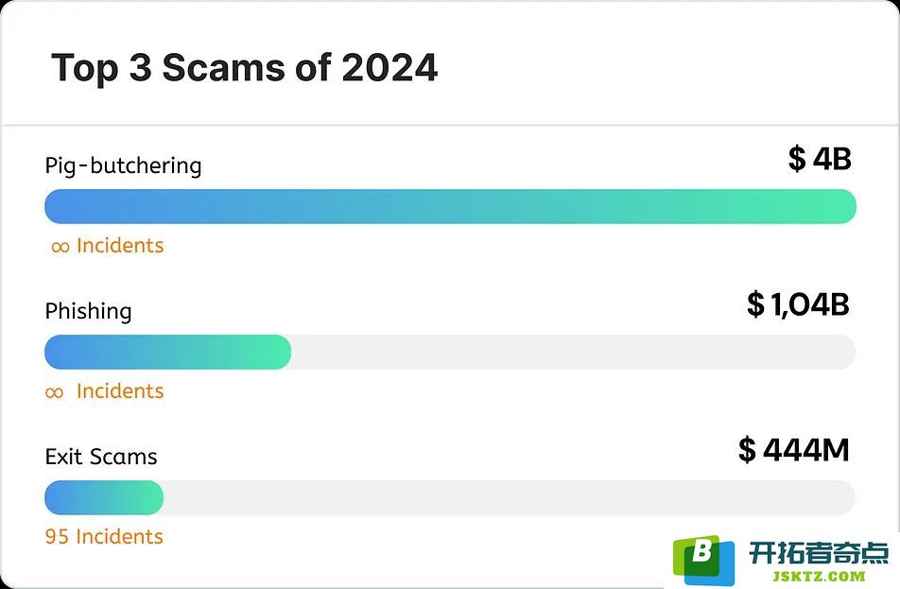Viewport: 900px width, 589px height.
Task: Open the JSKTZ.COM watermark link
Action: pos(819,577)
